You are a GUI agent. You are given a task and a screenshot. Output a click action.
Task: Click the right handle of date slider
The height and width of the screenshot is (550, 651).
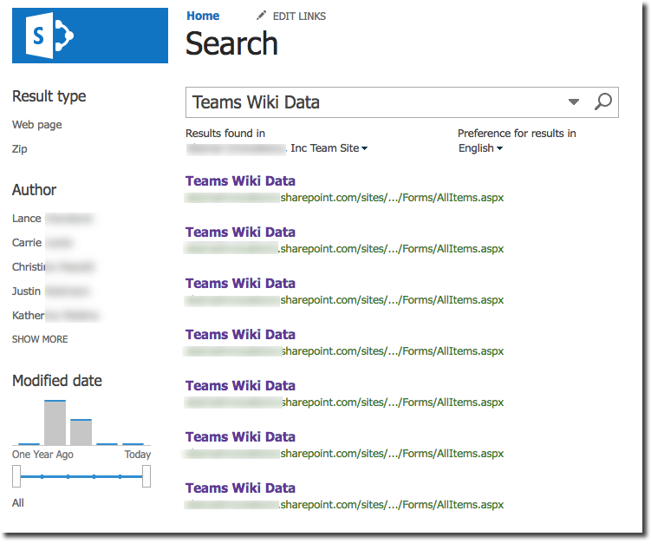click(146, 476)
